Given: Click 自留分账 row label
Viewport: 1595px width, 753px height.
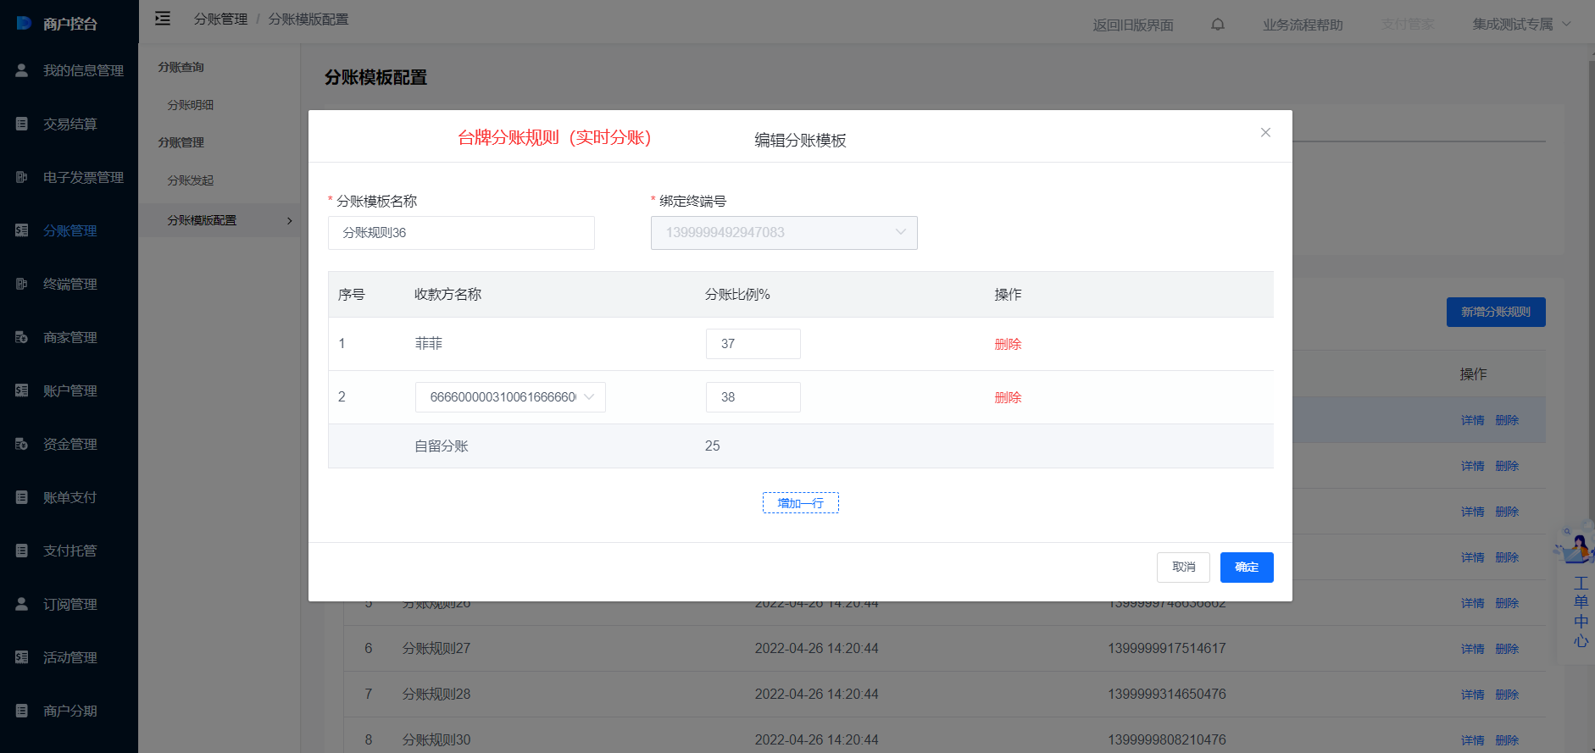Looking at the screenshot, I should (x=441, y=446).
